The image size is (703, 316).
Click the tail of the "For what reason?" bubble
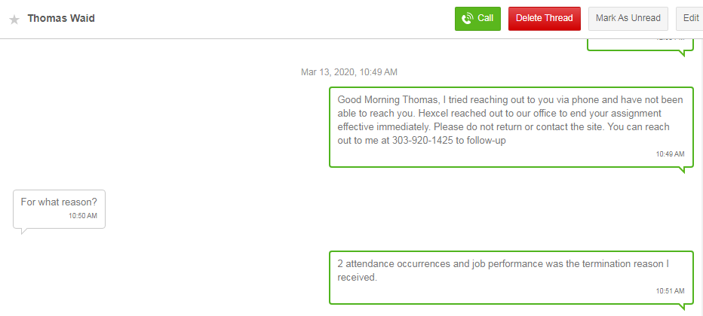coord(24,230)
